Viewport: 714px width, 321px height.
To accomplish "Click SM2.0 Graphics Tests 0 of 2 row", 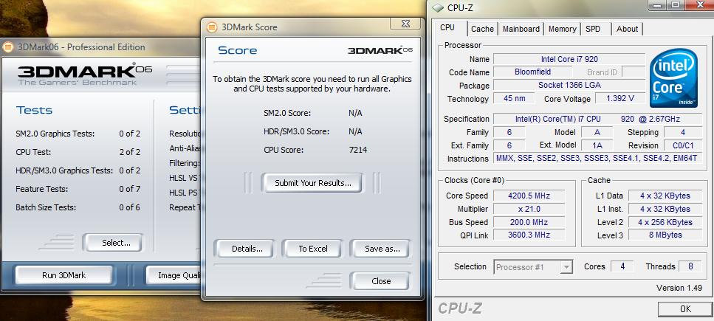I will 78,134.
